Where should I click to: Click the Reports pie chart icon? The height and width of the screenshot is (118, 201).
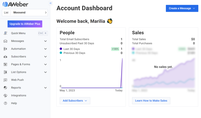pyautogui.click(x=5, y=88)
